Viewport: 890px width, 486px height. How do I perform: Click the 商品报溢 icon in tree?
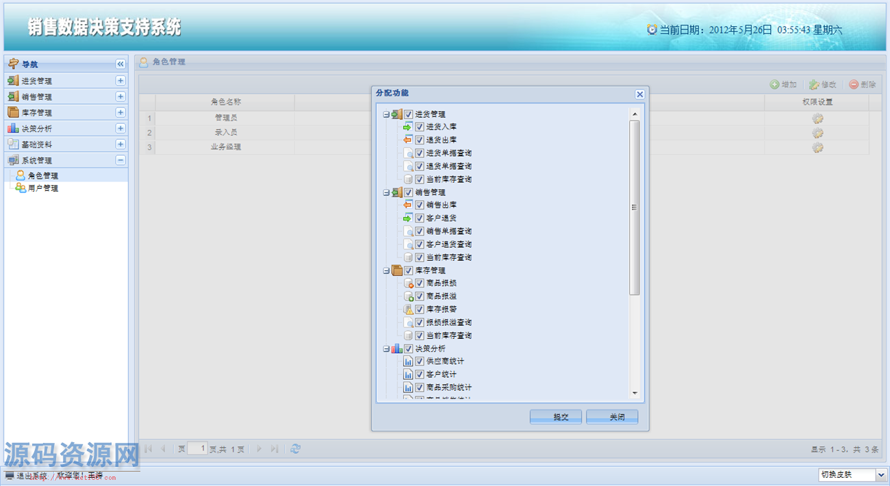pos(408,296)
